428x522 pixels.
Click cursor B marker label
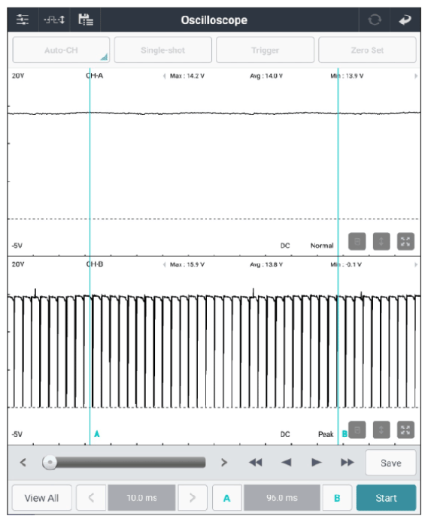345,434
